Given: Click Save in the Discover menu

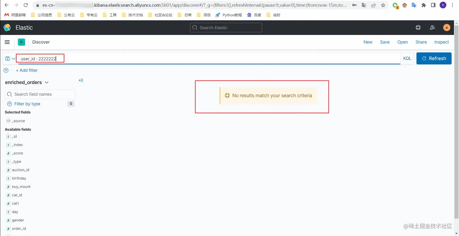Looking at the screenshot, I should tap(385, 42).
